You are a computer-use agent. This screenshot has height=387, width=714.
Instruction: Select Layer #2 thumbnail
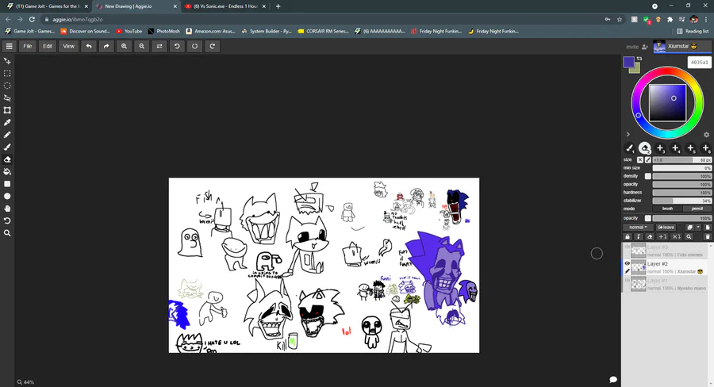pyautogui.click(x=639, y=266)
